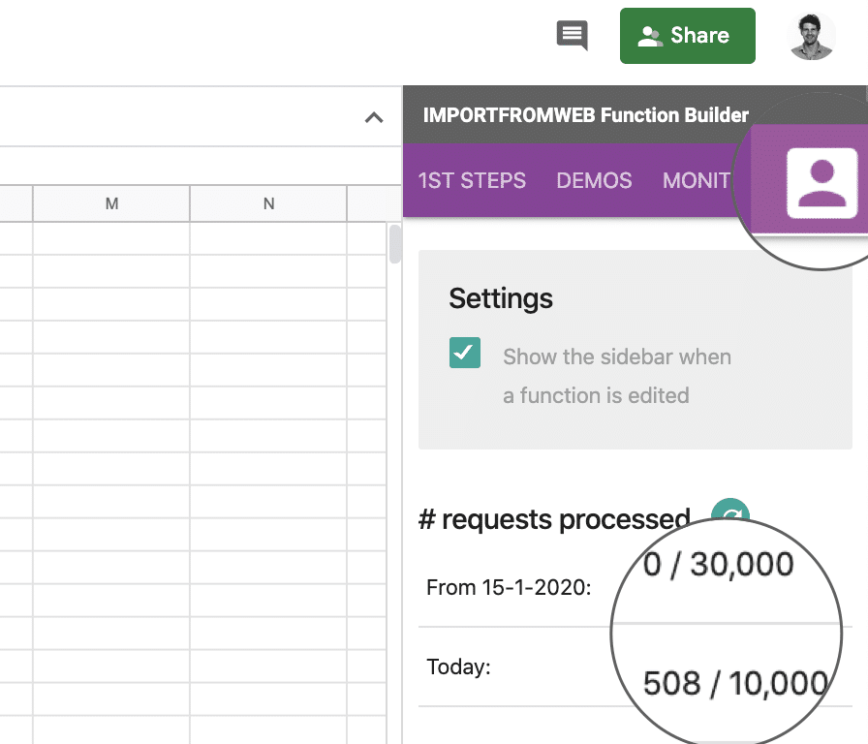Uncheck Show the sidebar when a function is edited
Viewport: 868px width, 744px height.
[x=465, y=353]
